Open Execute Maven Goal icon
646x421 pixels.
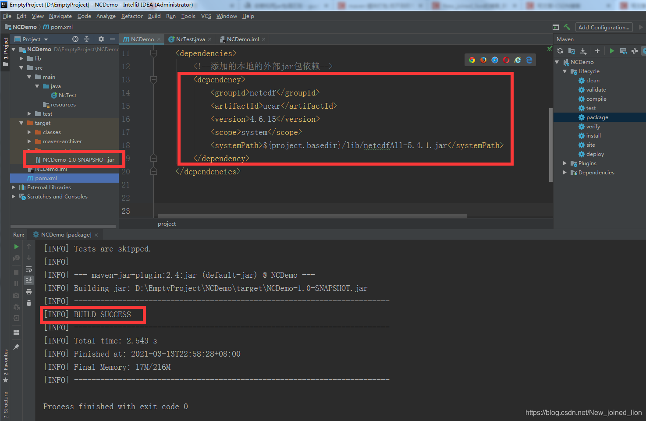tap(623, 51)
